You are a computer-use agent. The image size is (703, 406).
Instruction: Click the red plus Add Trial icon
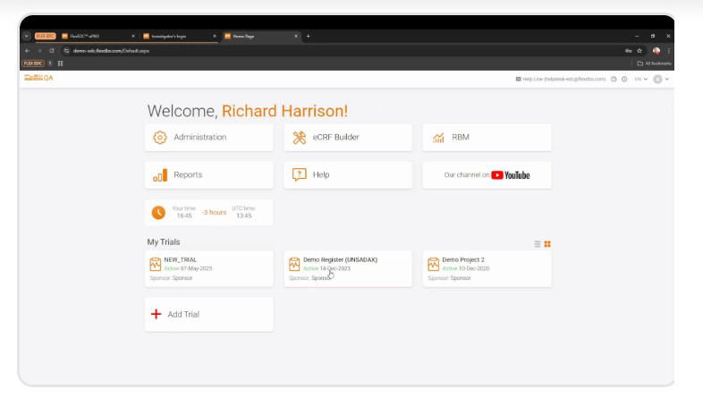[156, 315]
